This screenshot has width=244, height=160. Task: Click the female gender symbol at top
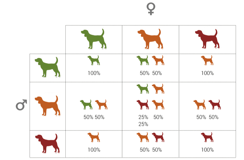tap(151, 9)
